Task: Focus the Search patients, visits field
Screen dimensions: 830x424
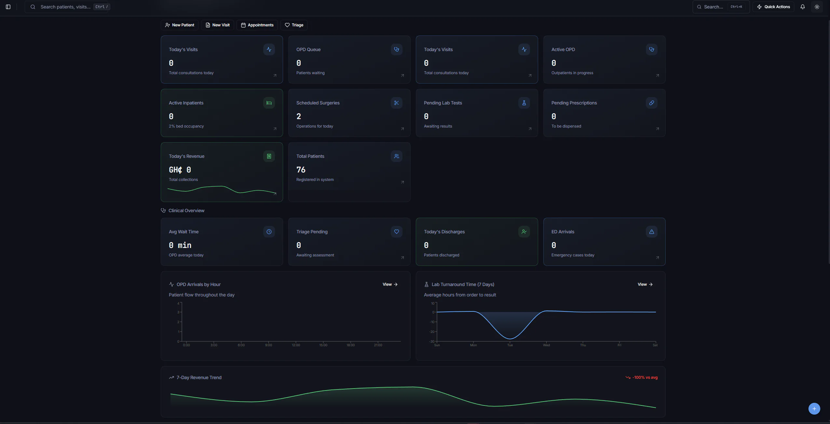Action: pyautogui.click(x=66, y=7)
